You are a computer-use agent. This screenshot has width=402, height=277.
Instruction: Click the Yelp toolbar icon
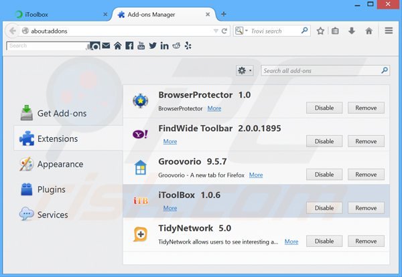tap(188, 45)
